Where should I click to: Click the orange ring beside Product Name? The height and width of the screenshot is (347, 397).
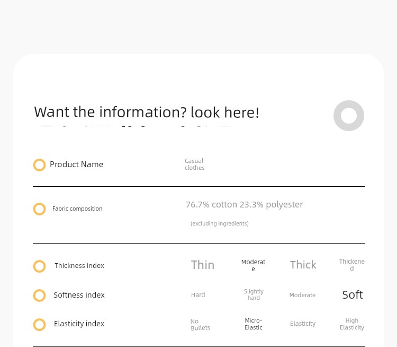39,165
